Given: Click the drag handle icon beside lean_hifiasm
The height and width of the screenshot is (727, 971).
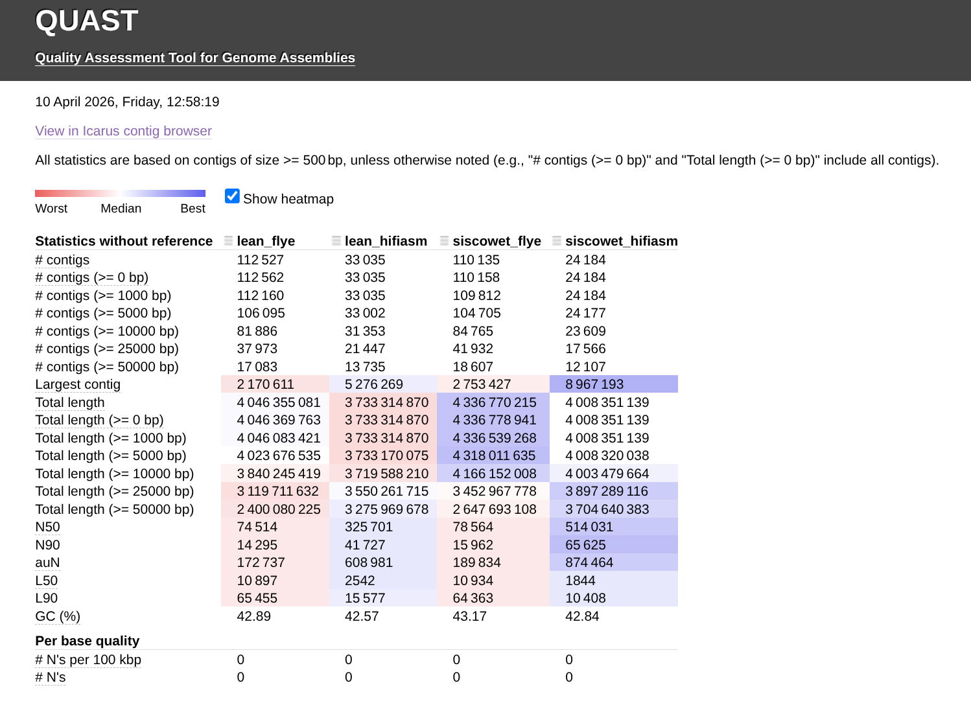Looking at the screenshot, I should [336, 241].
